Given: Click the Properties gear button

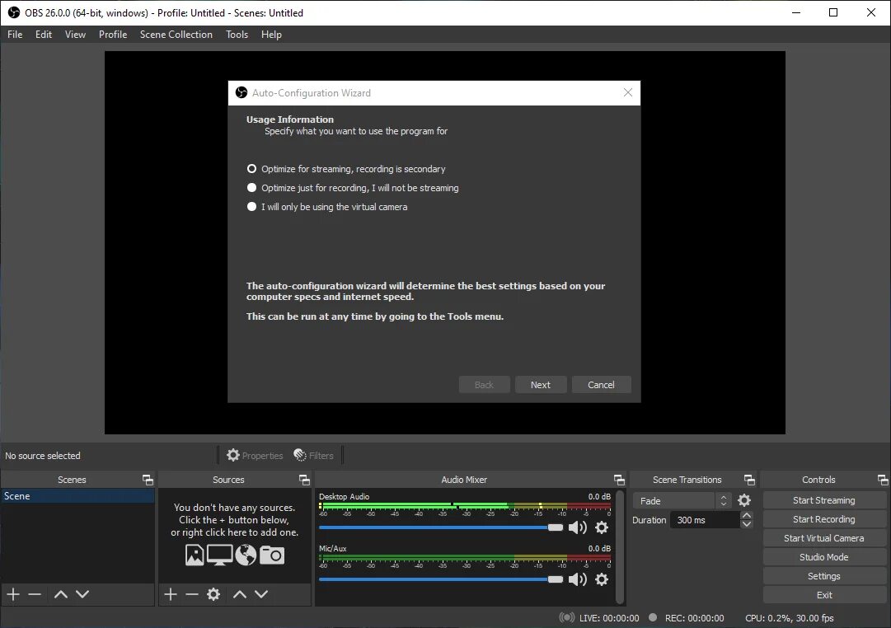Looking at the screenshot, I should (255, 455).
